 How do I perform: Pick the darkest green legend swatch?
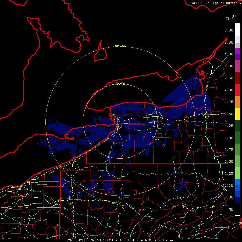[x=237, y=126]
